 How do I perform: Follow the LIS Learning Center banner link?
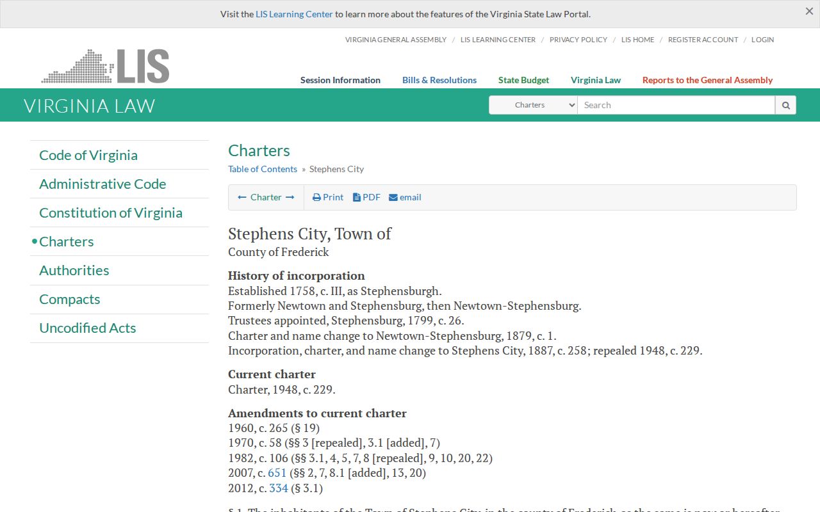point(294,14)
